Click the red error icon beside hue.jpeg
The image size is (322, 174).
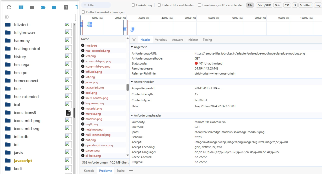pos(83,45)
